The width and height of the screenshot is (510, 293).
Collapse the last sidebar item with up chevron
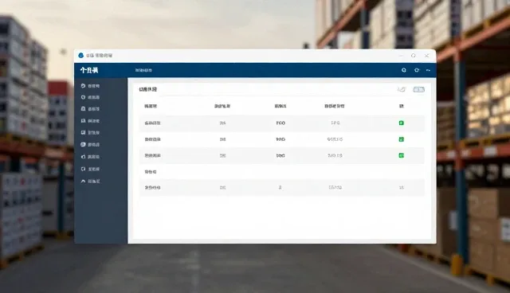tap(83, 182)
